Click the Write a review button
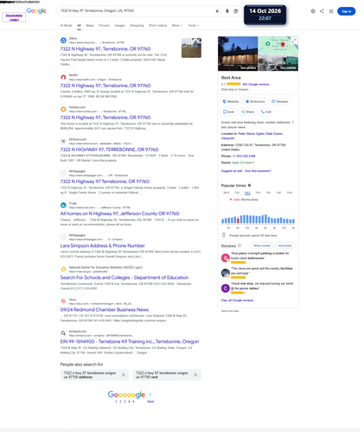The width and height of the screenshot is (364, 432). [262, 245]
